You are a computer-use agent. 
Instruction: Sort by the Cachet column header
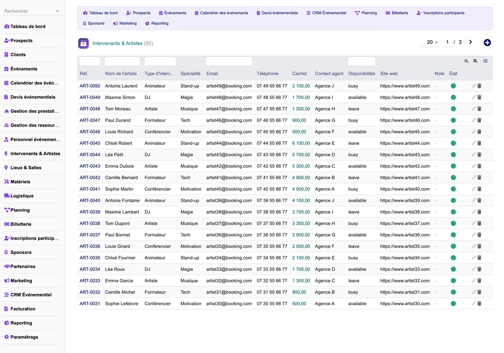coord(299,73)
